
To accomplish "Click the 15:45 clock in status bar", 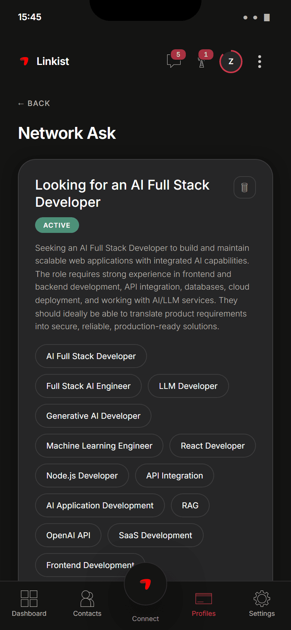I will point(29,17).
